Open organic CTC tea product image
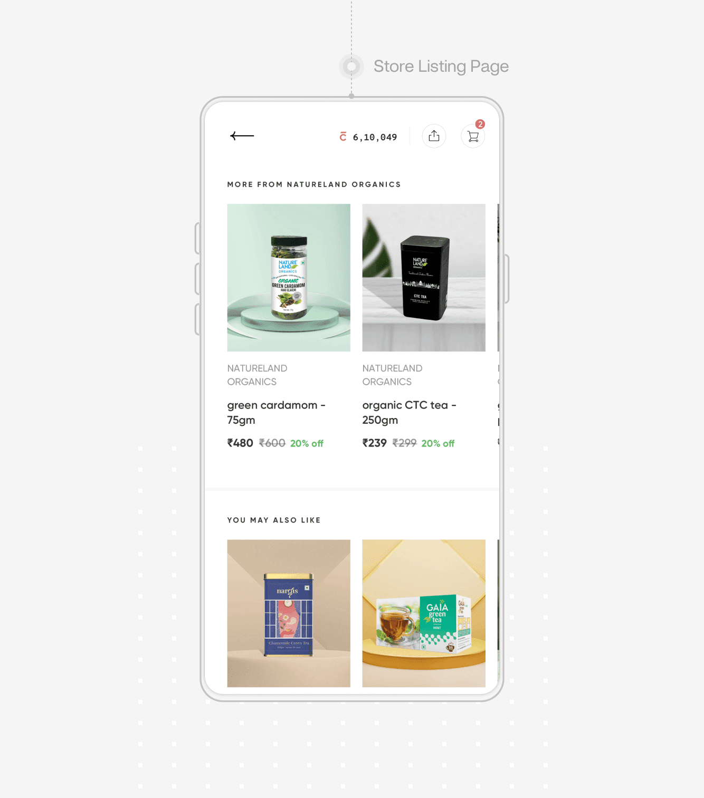The width and height of the screenshot is (704, 798). click(424, 278)
